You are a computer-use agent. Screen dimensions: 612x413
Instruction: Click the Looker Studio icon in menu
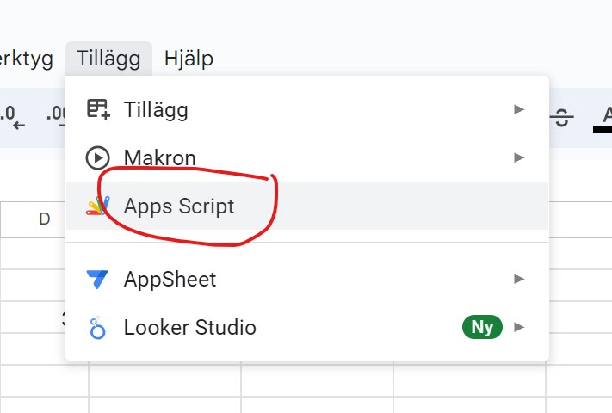97,328
